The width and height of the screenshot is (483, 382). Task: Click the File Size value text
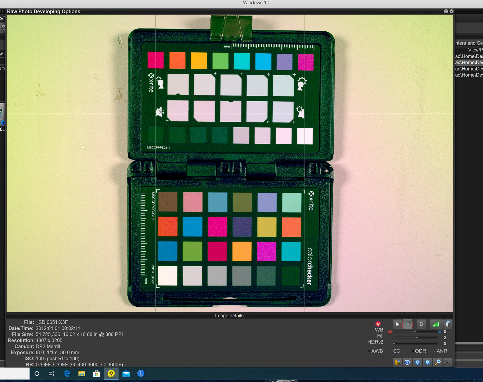coord(79,334)
